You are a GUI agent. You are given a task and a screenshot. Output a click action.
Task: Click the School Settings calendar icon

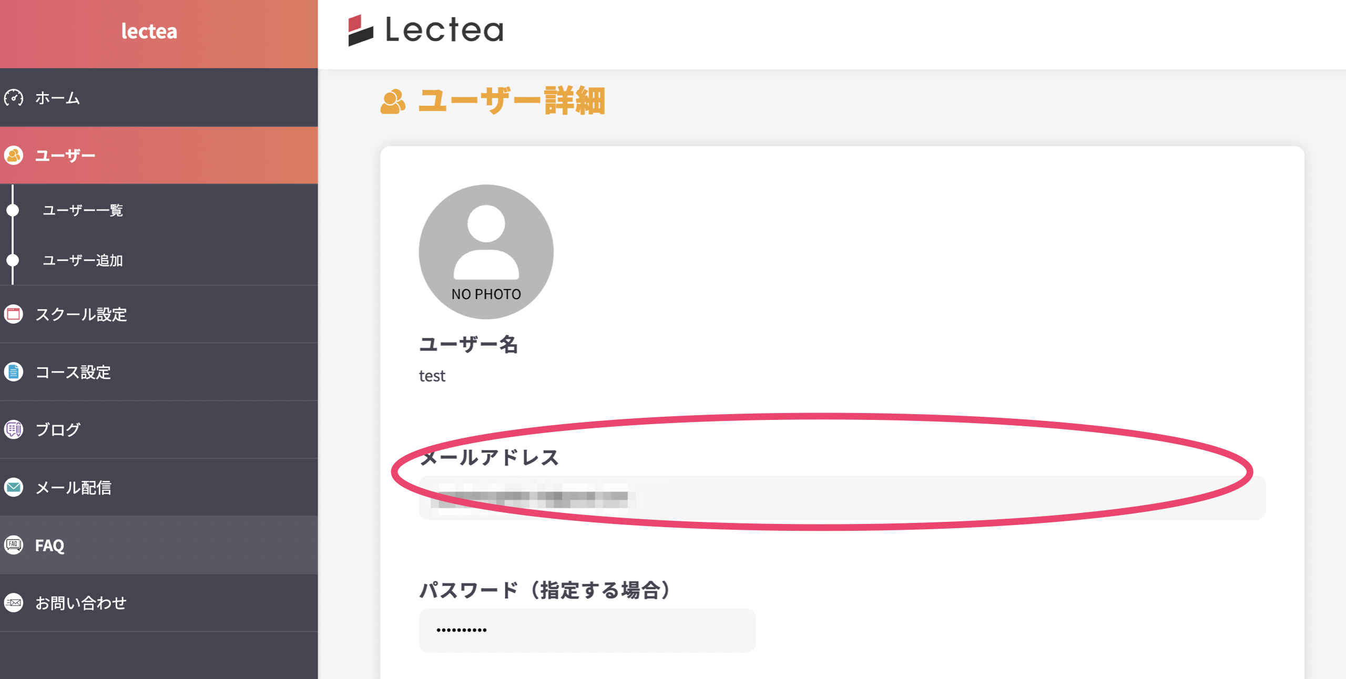click(14, 314)
